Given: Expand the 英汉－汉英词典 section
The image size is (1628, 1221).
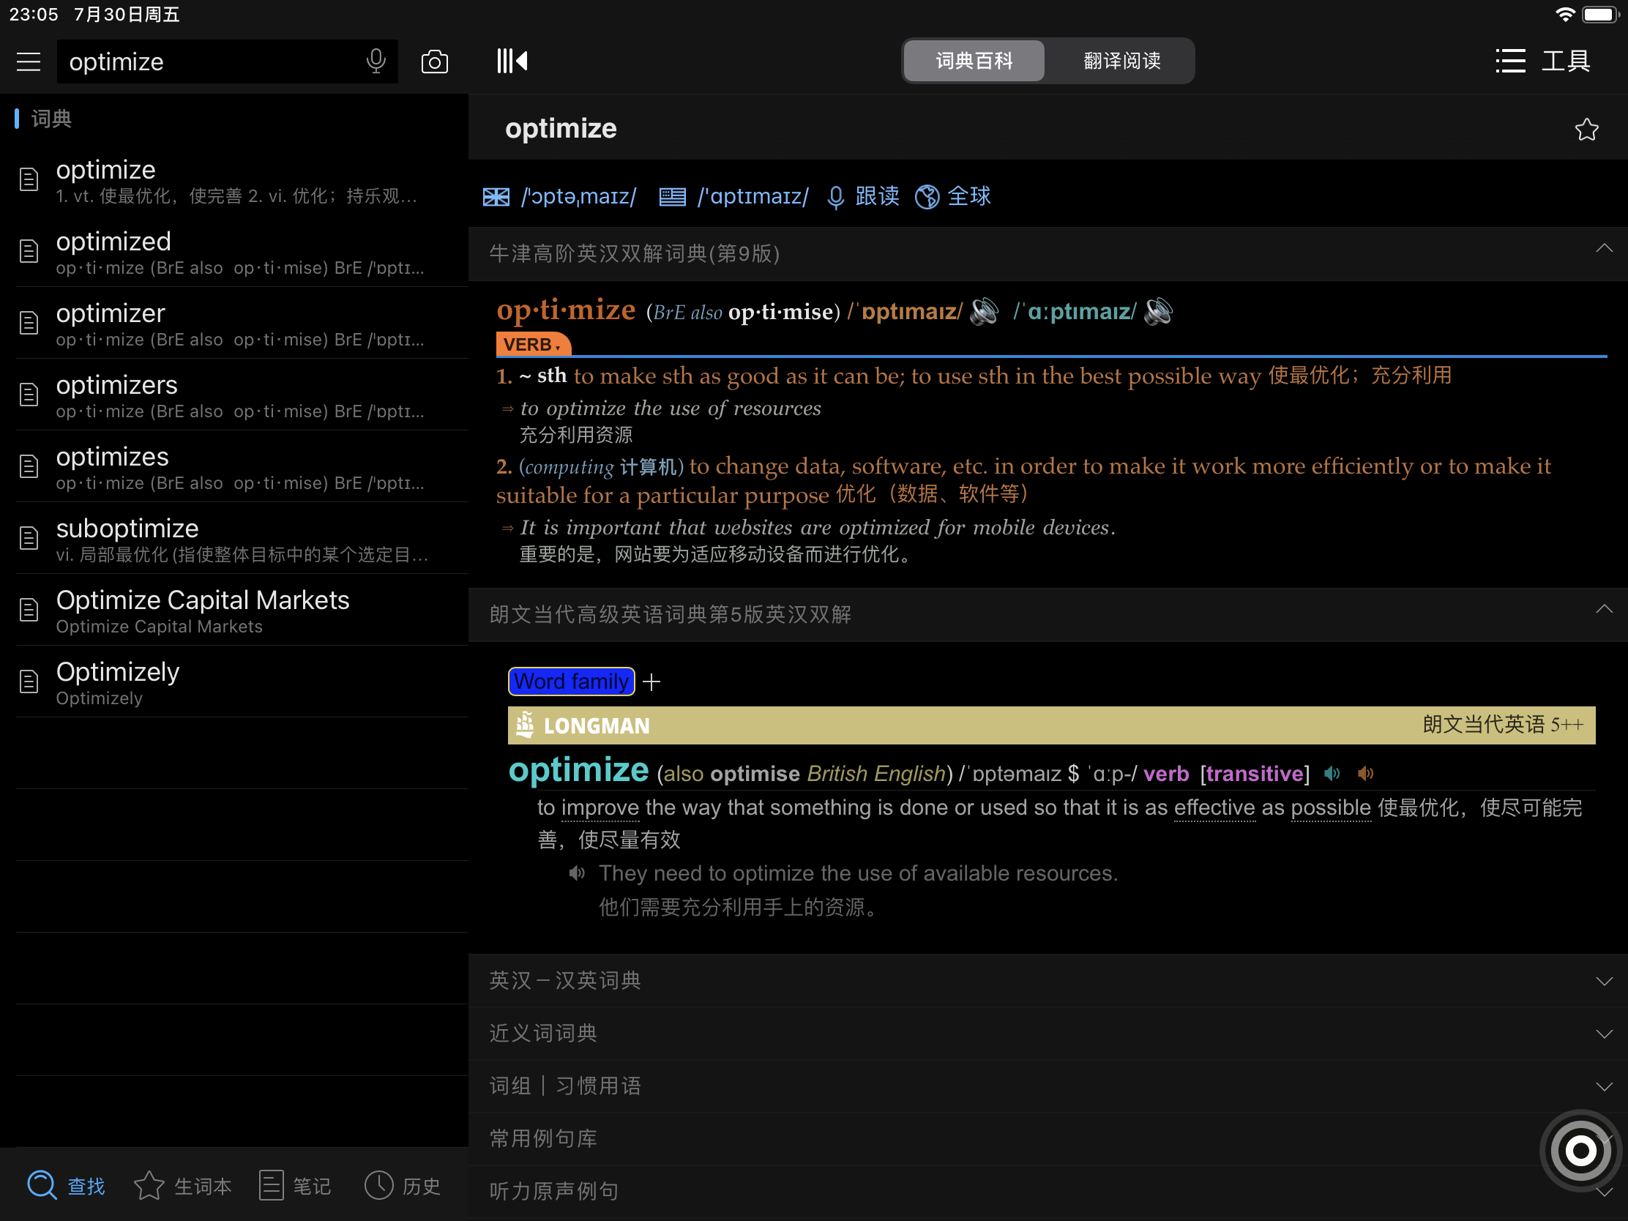Looking at the screenshot, I should click(1048, 981).
